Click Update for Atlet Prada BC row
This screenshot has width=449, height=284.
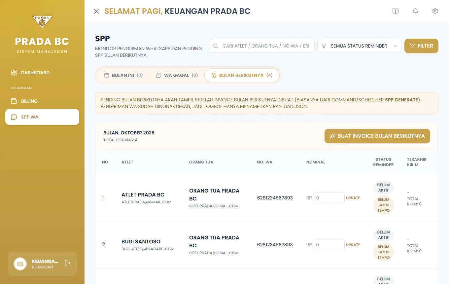[x=353, y=198]
